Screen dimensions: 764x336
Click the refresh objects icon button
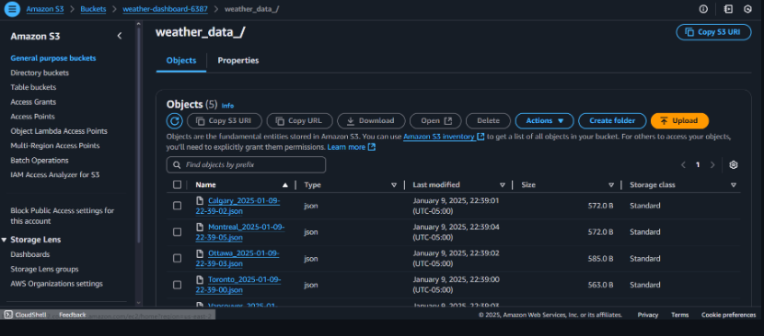coord(175,120)
